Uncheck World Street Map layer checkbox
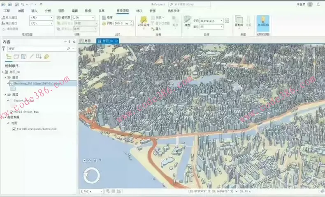 coord(12,112)
